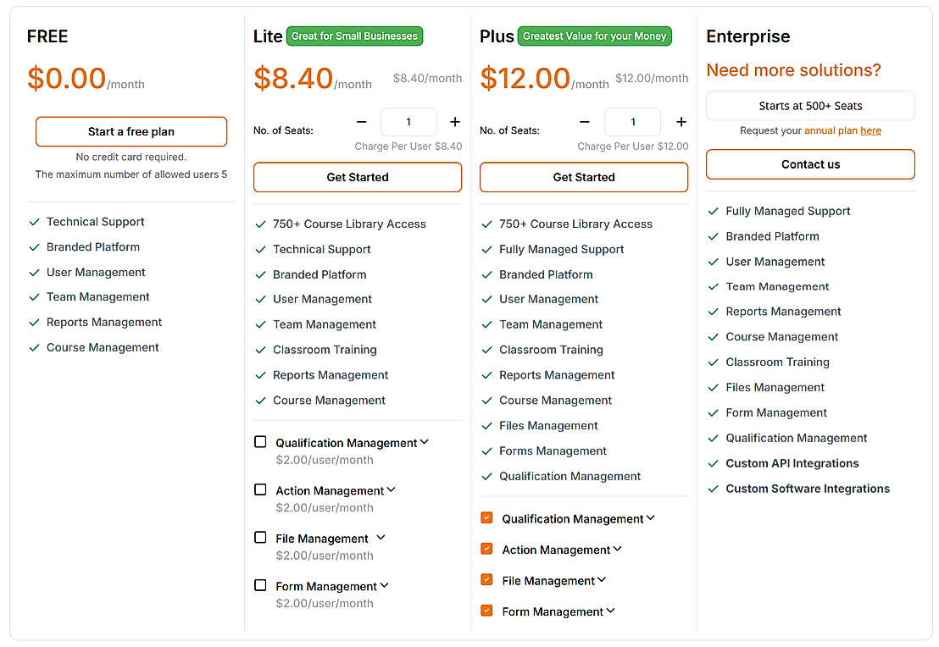Check Action Management add-on in Lite plan
The width and height of the screenshot is (939, 647).
[x=260, y=489]
